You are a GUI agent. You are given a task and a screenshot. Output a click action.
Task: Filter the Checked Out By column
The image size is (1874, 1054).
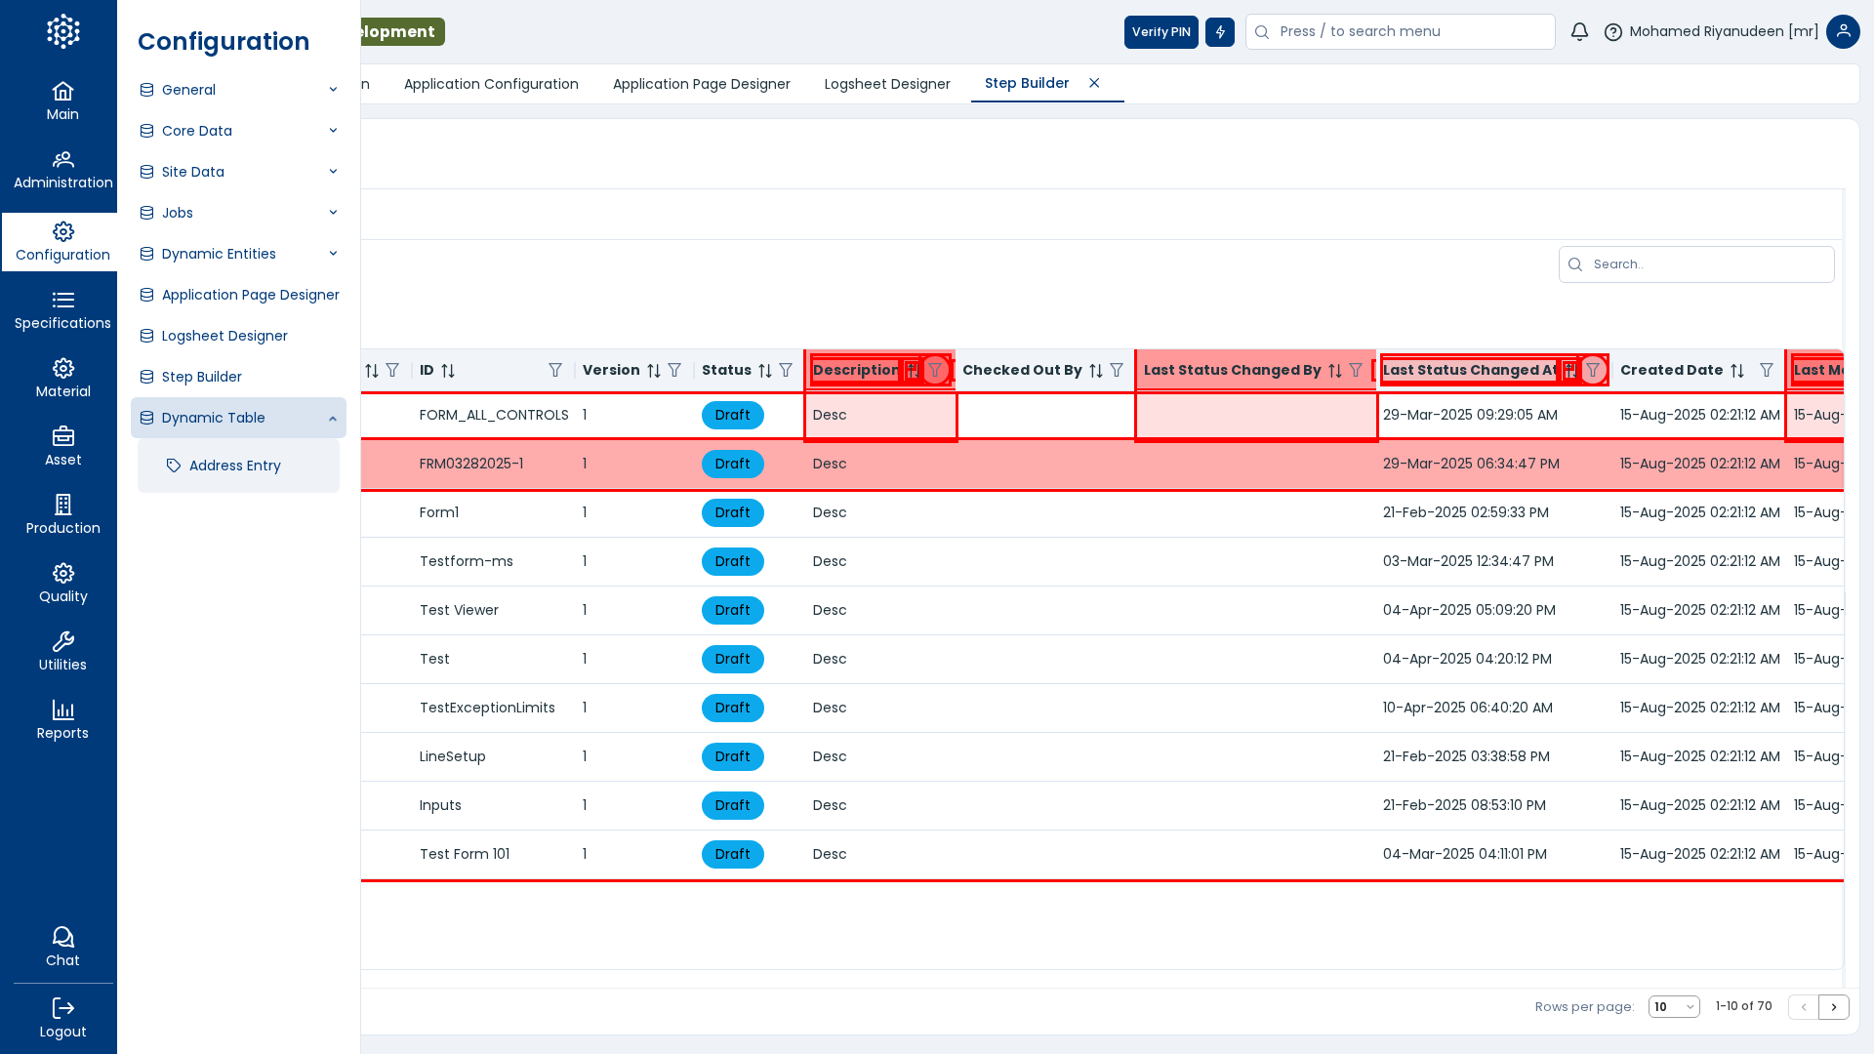[x=1117, y=371]
